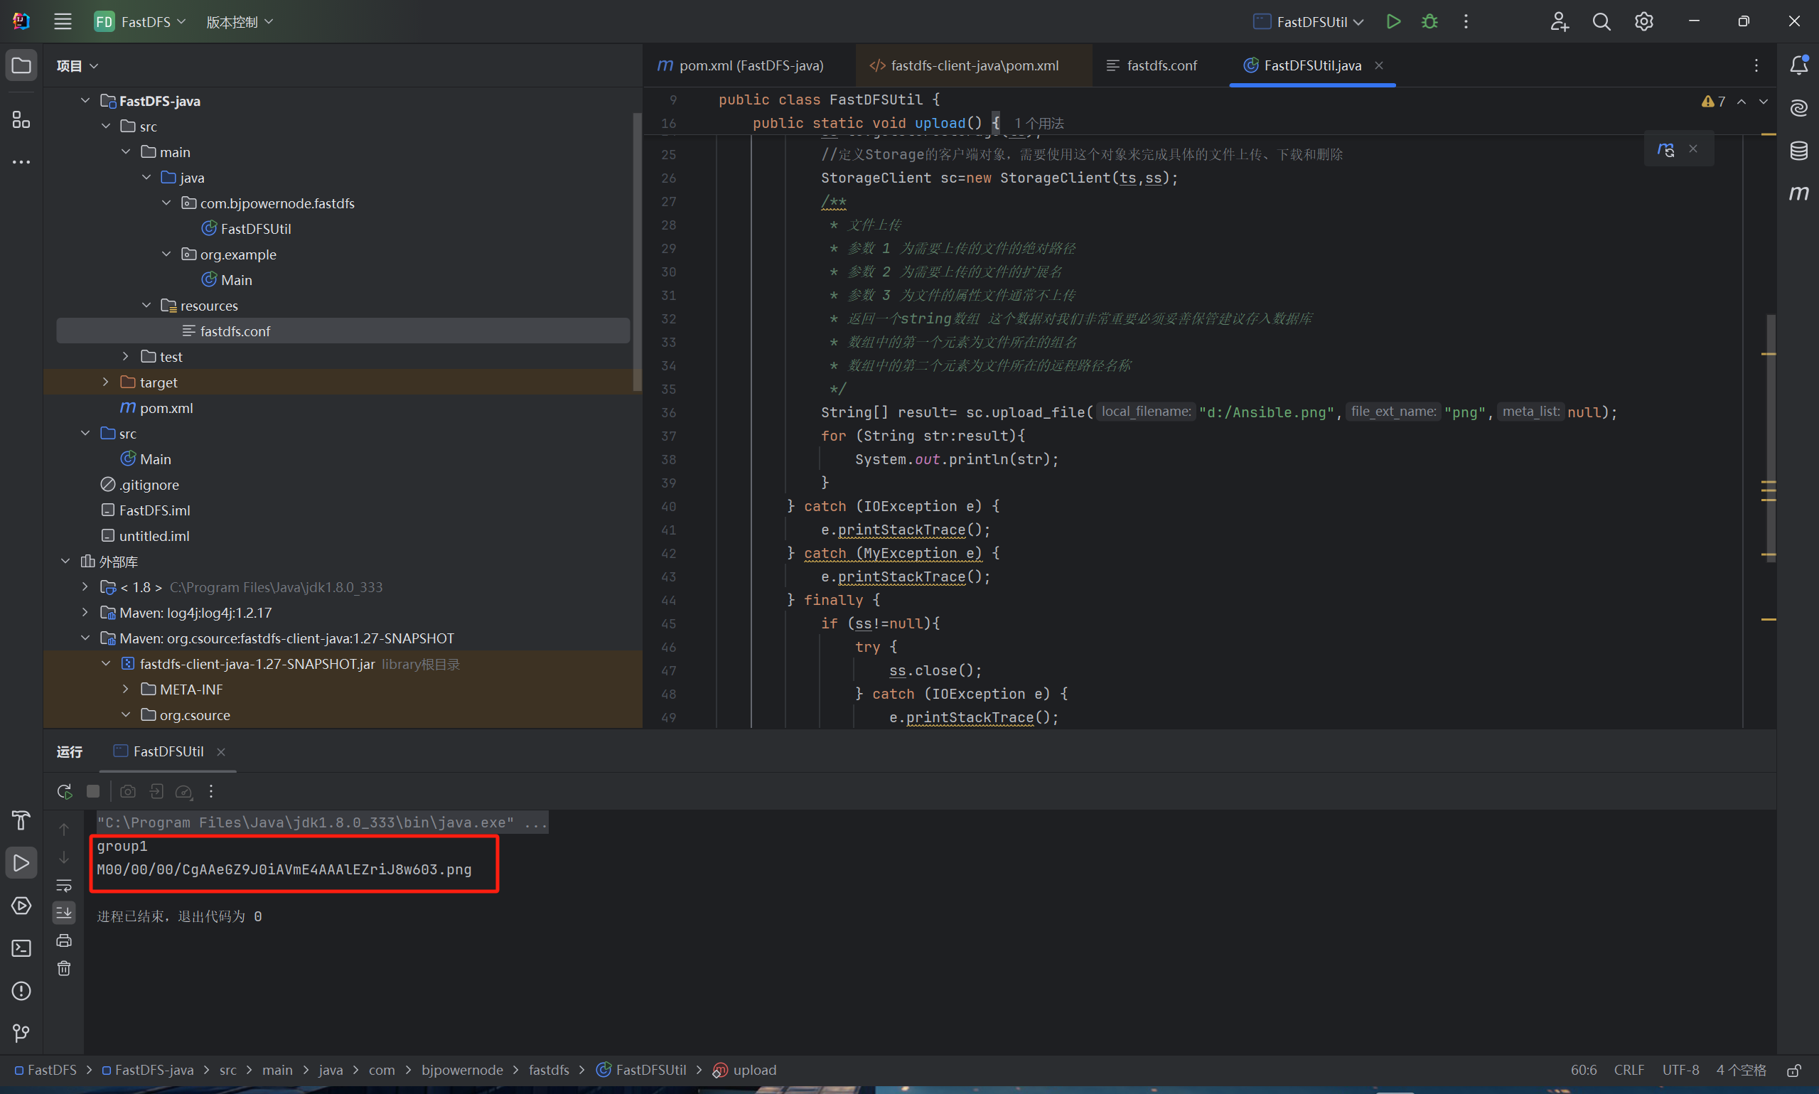Close the FastDFSUtil run tab
This screenshot has height=1094, width=1819.
[221, 751]
